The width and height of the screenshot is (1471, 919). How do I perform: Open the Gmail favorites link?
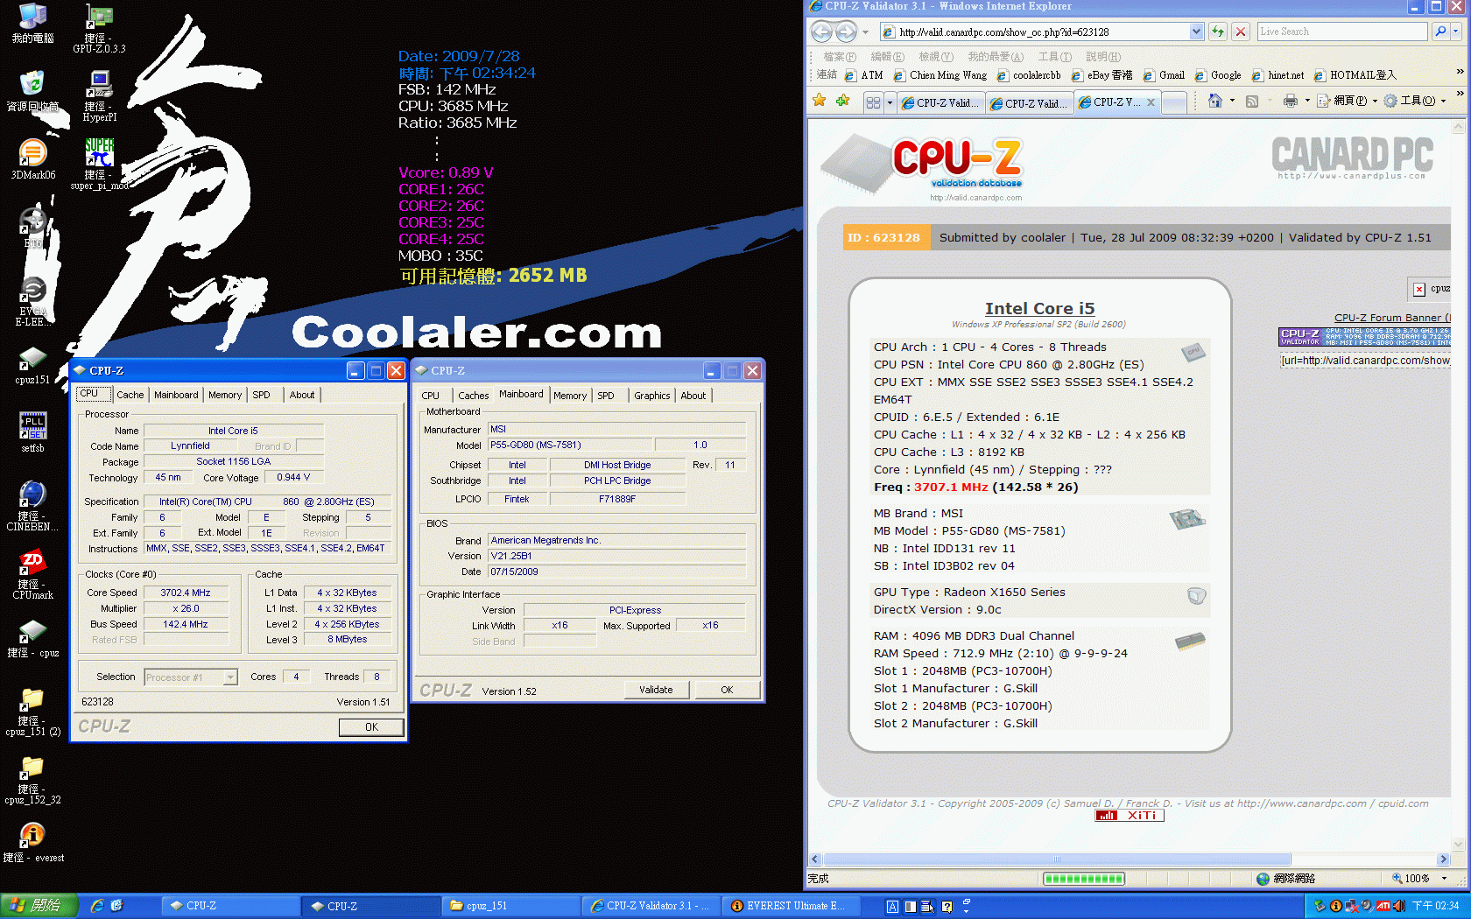tap(1163, 75)
